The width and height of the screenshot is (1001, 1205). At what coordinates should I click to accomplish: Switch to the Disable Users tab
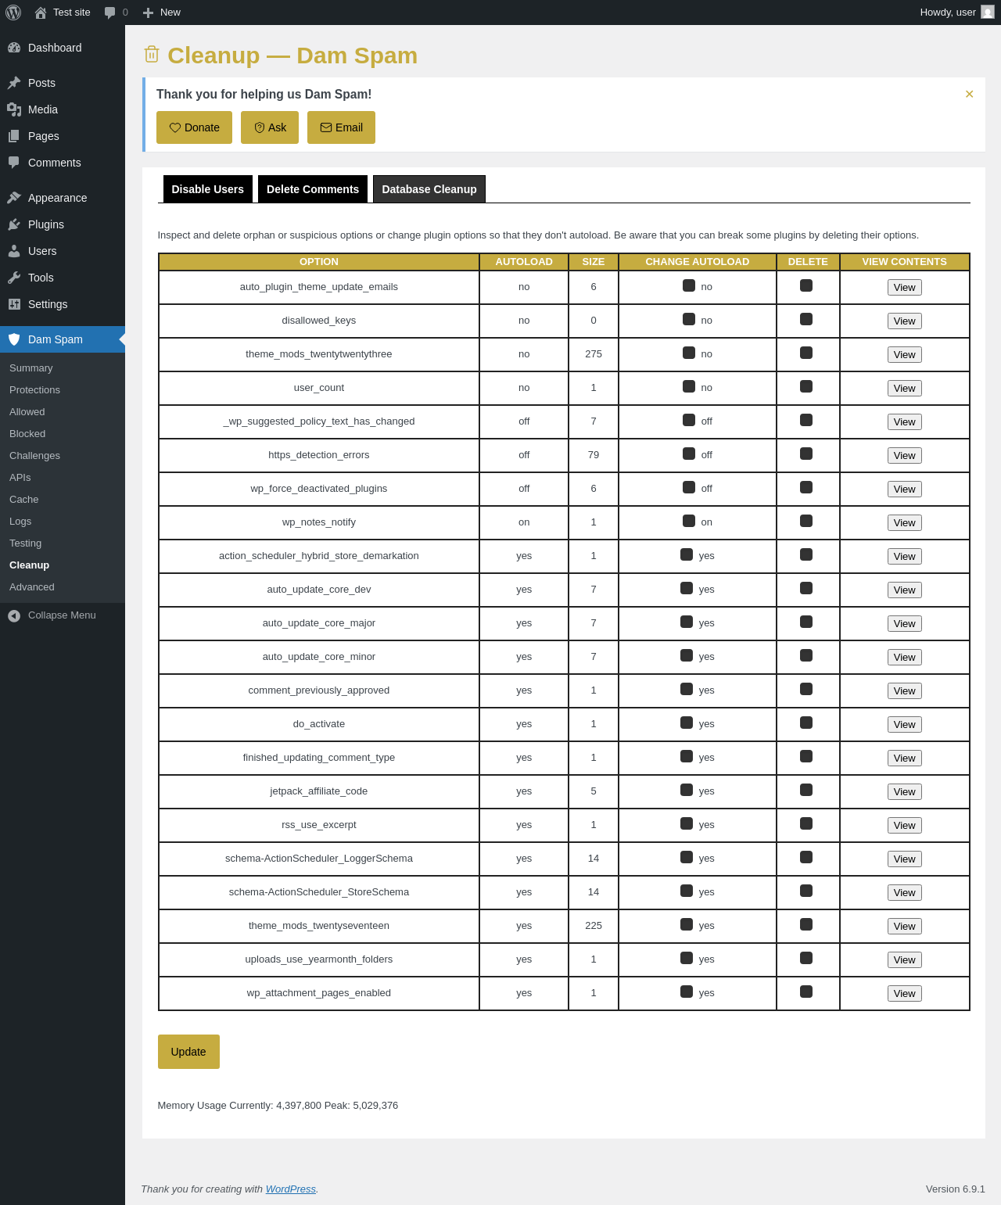tap(208, 189)
